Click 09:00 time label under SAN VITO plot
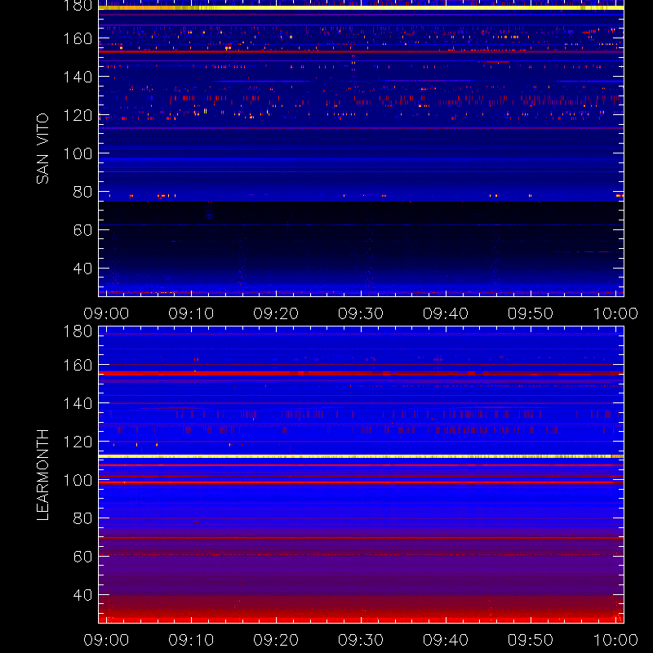Viewport: 653px width, 653px height. pyautogui.click(x=107, y=313)
